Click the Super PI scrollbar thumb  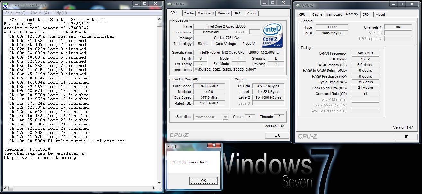(159, 24)
